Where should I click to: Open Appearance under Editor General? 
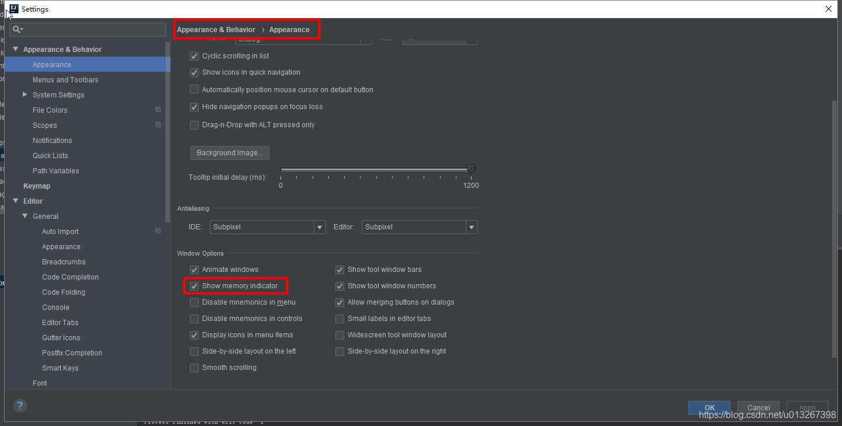61,247
